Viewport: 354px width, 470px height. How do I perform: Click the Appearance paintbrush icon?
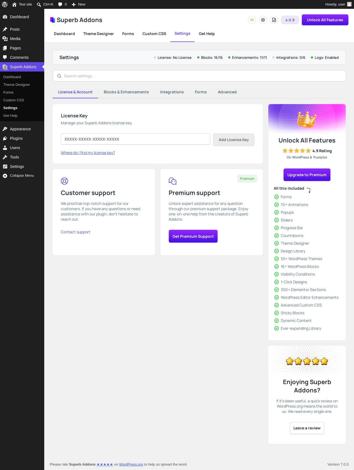[5, 129]
